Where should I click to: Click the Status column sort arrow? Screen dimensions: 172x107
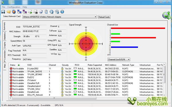click(19, 65)
